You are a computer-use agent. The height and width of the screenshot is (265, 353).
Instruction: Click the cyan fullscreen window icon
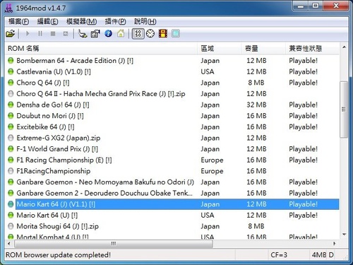(x=176, y=34)
